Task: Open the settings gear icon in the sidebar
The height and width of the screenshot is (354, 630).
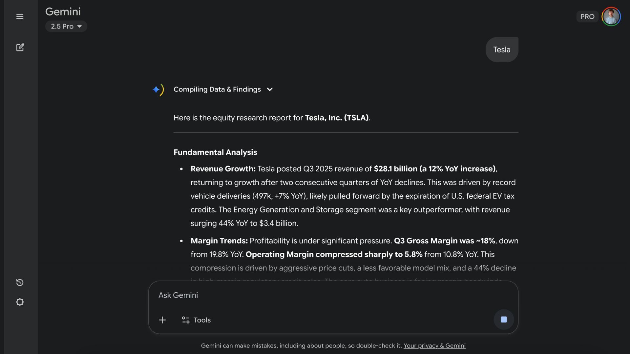Action: (20, 302)
